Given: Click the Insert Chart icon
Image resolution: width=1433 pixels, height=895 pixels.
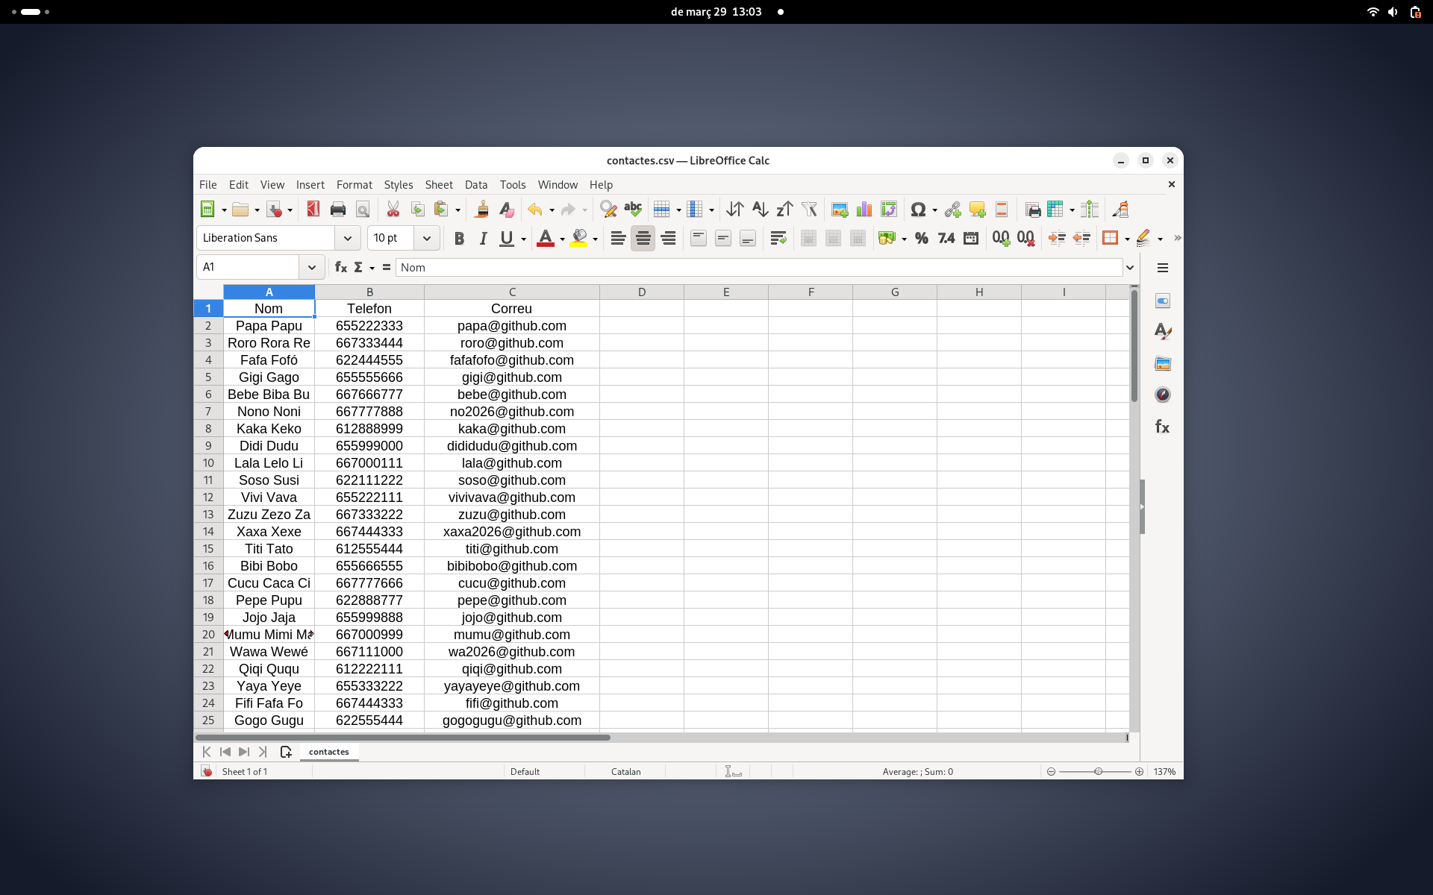Looking at the screenshot, I should tap(864, 210).
